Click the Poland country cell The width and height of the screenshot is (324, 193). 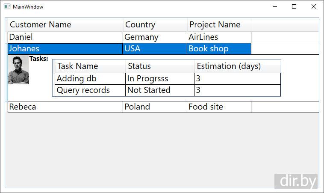(x=137, y=107)
